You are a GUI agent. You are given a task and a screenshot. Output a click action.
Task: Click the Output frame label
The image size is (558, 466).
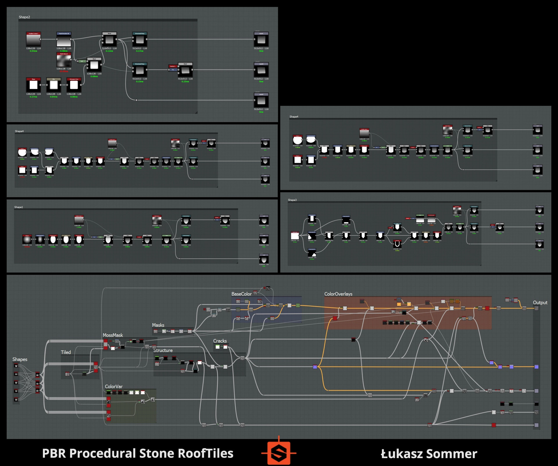point(540,302)
